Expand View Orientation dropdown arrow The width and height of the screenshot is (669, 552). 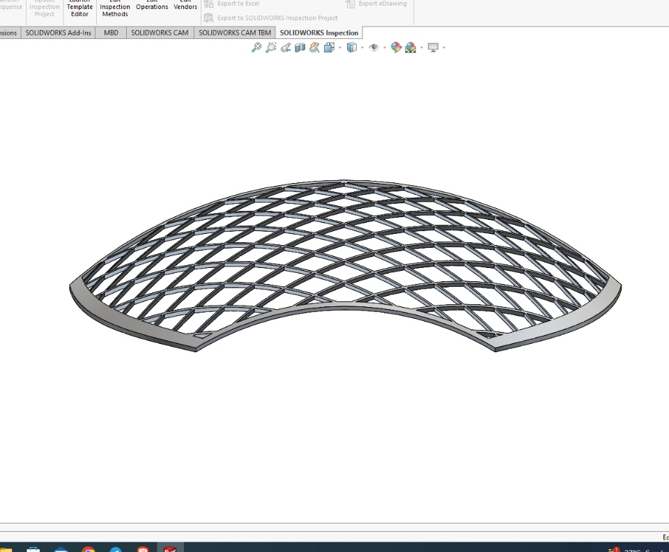coord(340,47)
